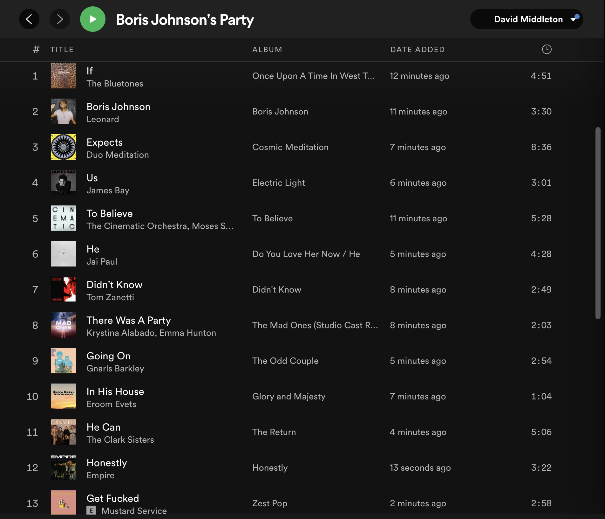This screenshot has height=519, width=605.
Task: Open the album Honestly
Action: click(270, 468)
